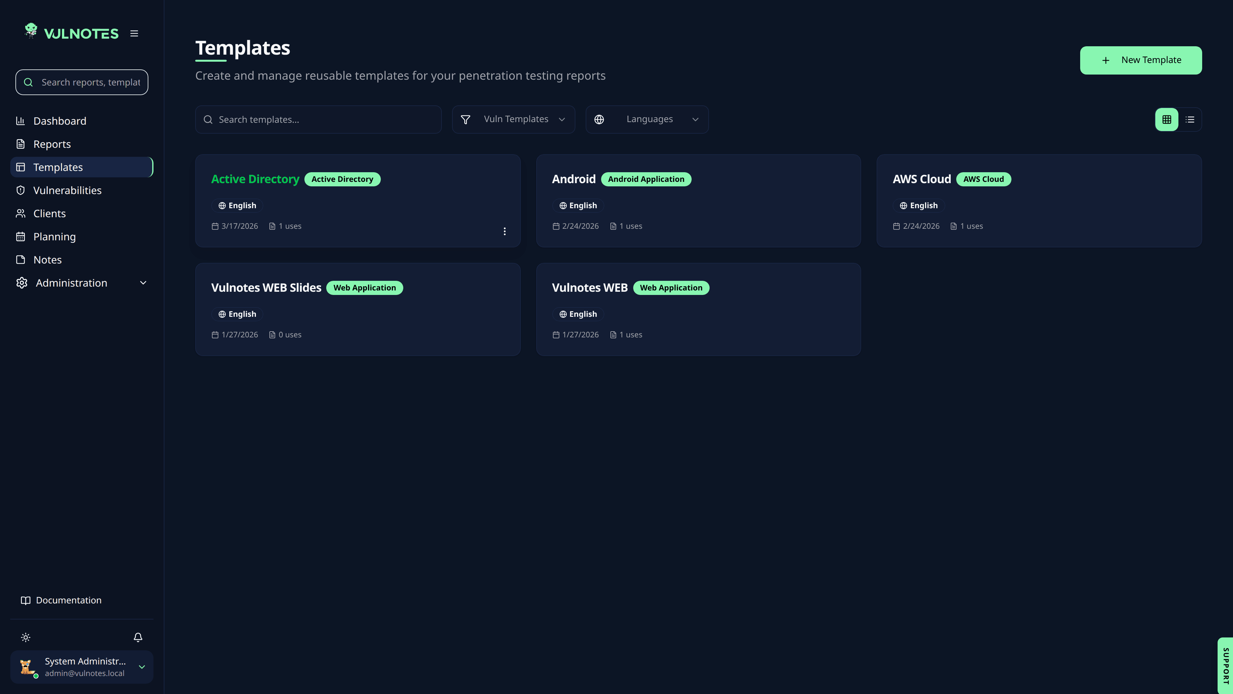Viewport: 1233px width, 694px height.
Task: Click the Planning calendar icon
Action: [21, 236]
